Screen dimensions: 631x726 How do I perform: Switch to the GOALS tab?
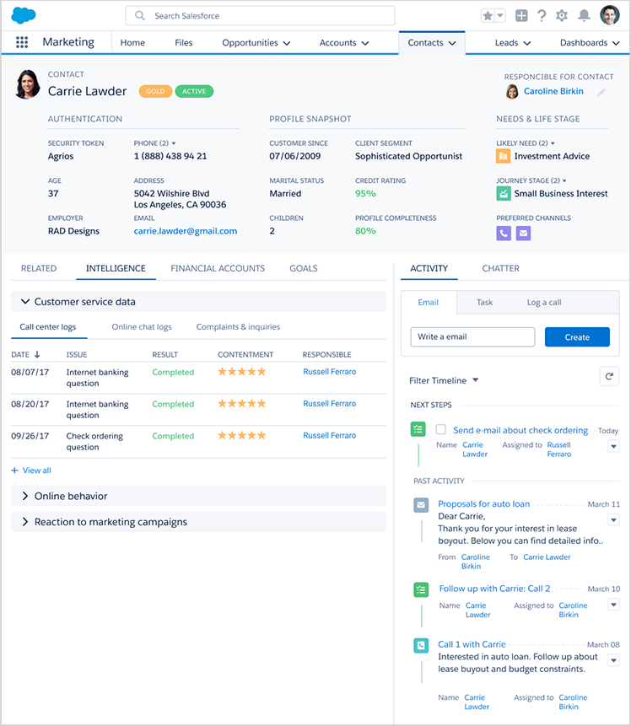304,268
